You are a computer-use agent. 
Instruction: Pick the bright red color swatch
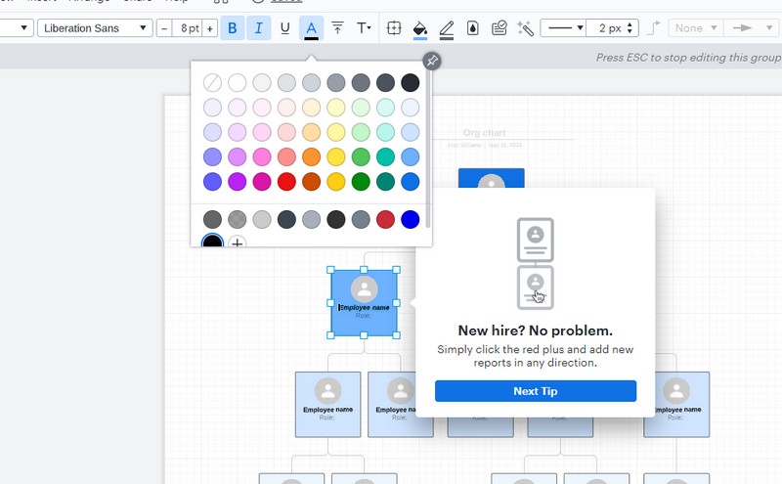tap(286, 181)
